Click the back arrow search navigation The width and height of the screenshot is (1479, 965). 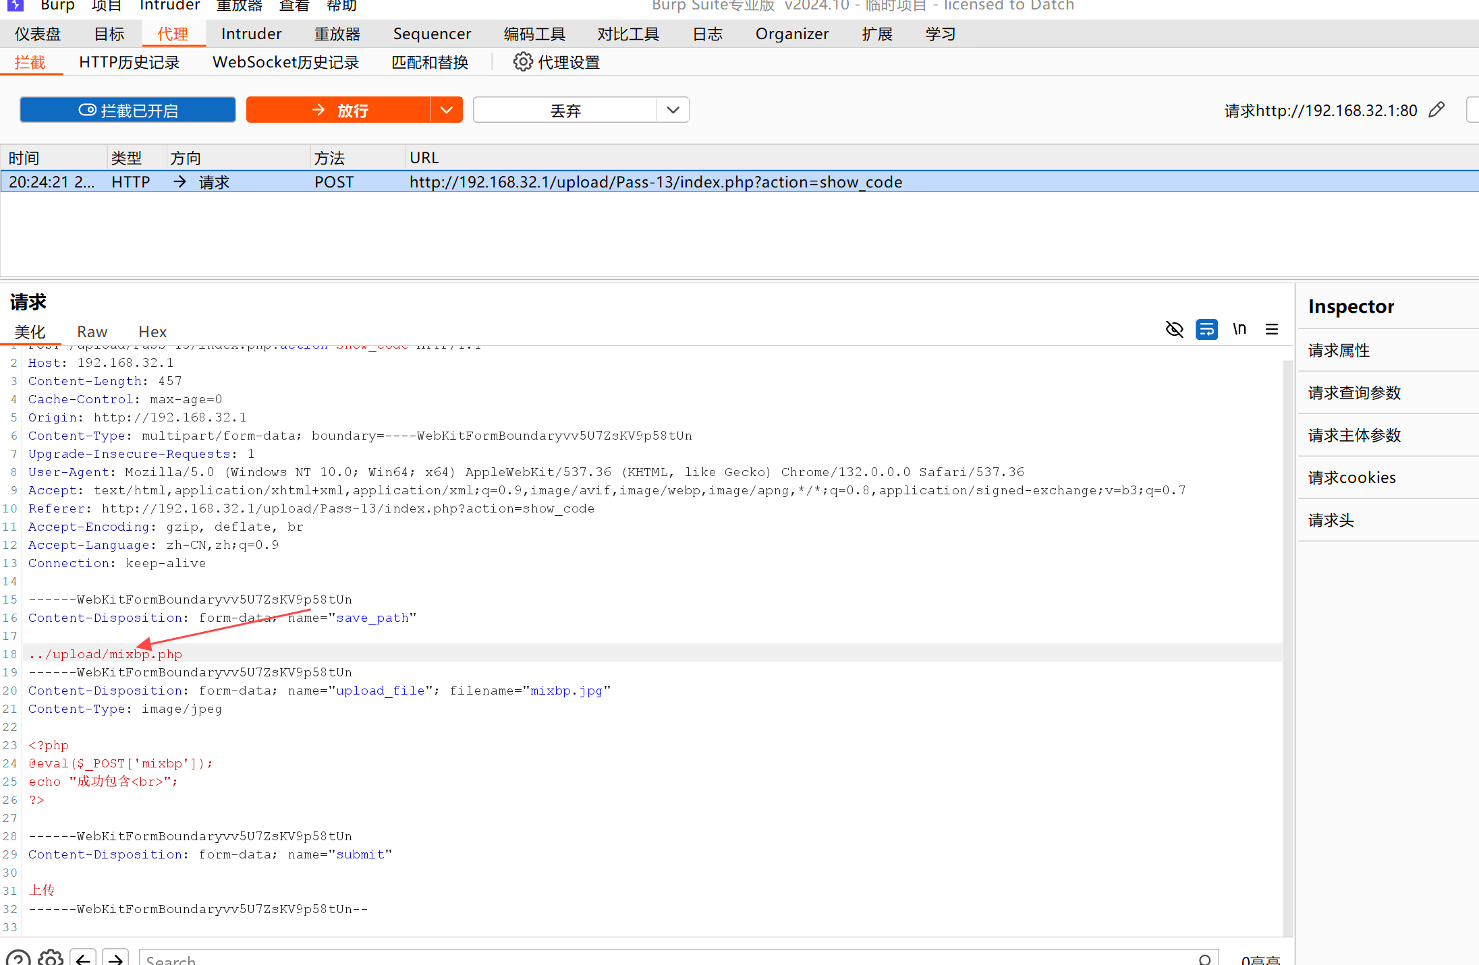coord(83,958)
